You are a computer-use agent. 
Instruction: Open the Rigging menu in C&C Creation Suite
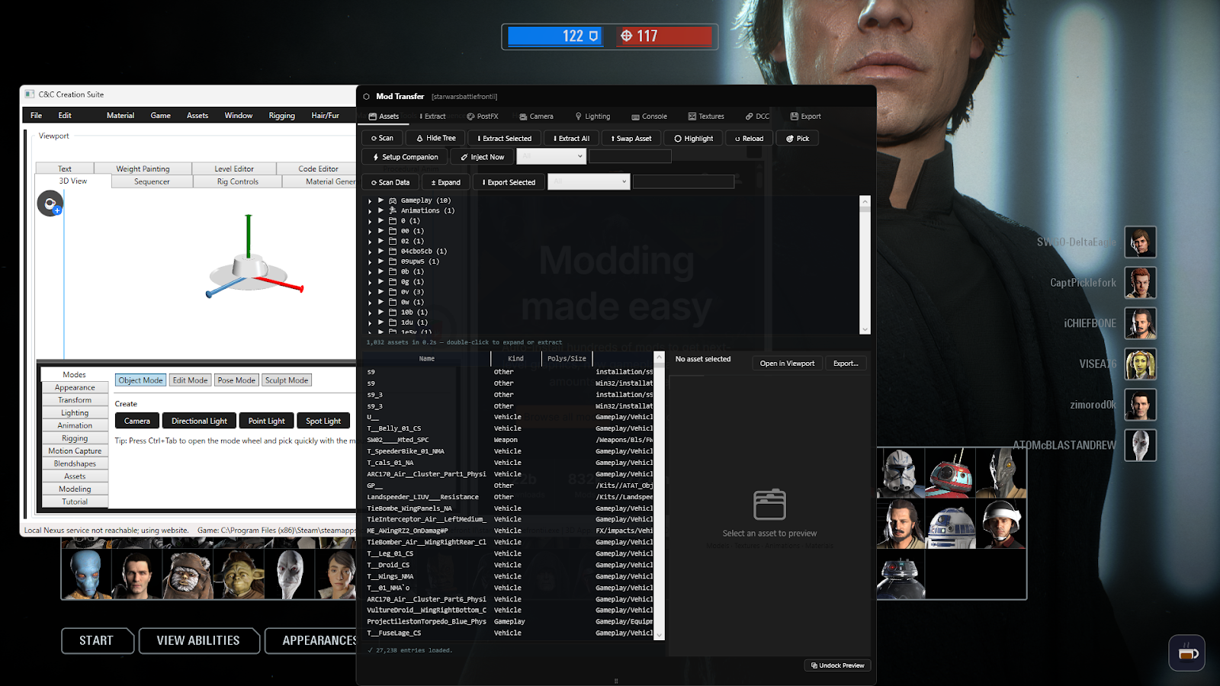[x=281, y=115]
